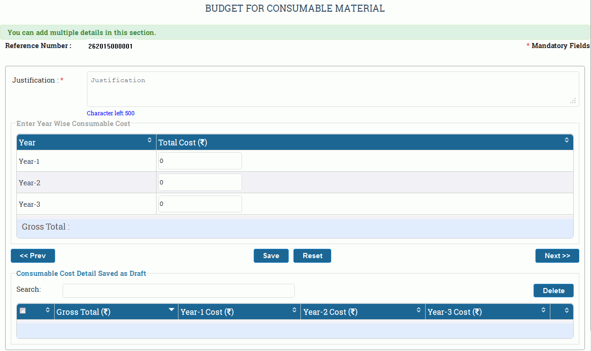Focus the Year-1 total cost field
This screenshot has width=591, height=351.
[200, 161]
